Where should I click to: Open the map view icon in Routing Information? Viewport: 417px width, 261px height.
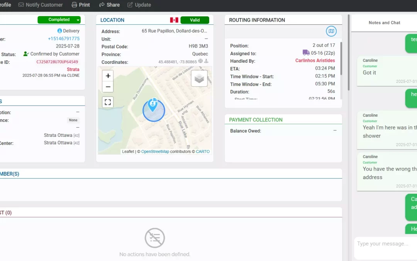click(331, 32)
